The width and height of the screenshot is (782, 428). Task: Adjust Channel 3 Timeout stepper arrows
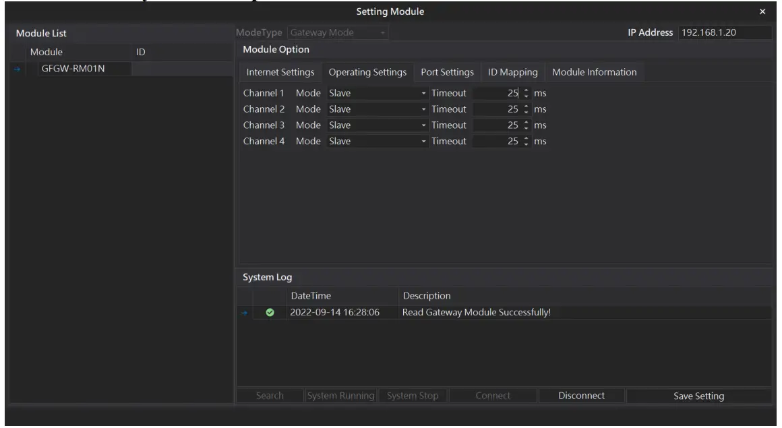pyautogui.click(x=526, y=125)
